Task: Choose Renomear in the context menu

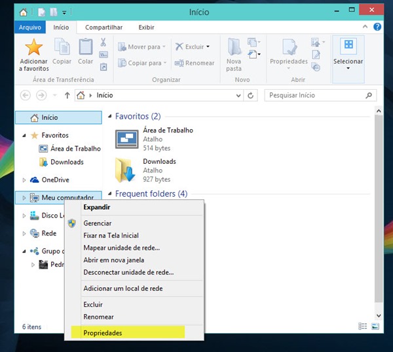Action: click(x=134, y=317)
